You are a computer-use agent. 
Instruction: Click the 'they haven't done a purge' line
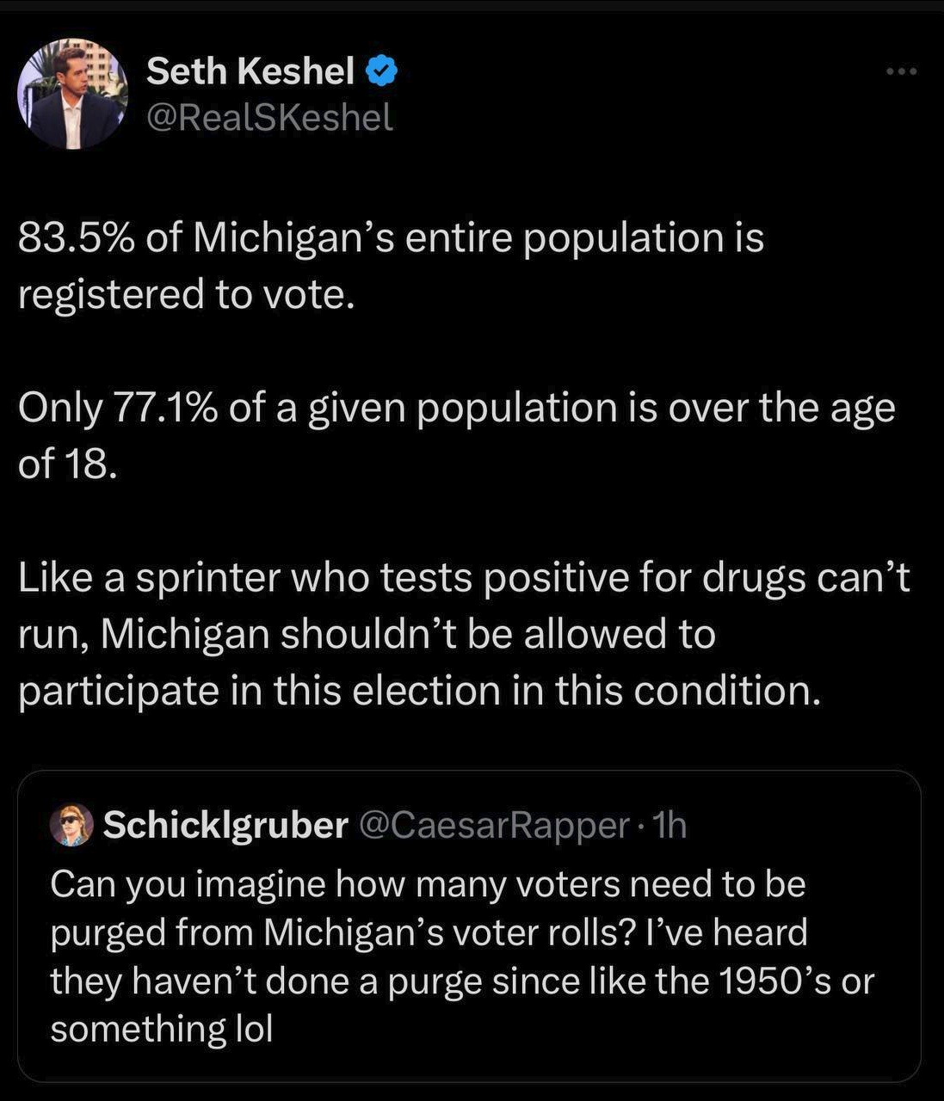(462, 981)
